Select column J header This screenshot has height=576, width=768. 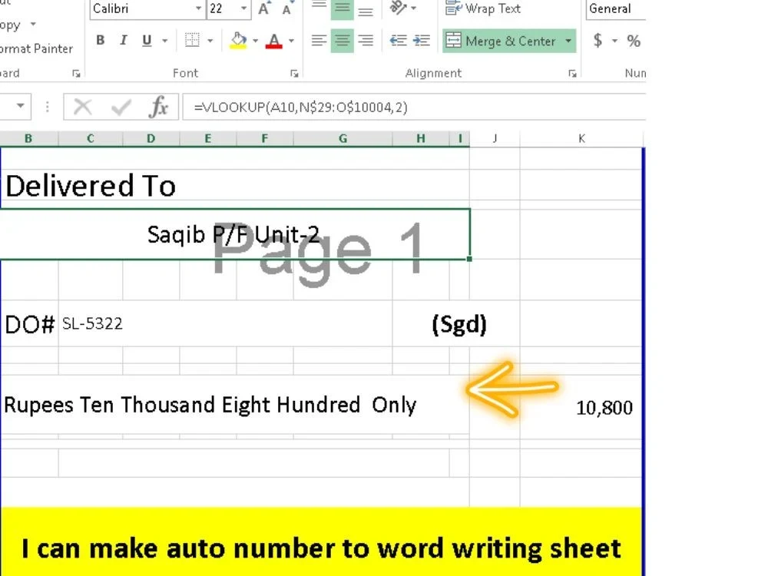click(495, 138)
